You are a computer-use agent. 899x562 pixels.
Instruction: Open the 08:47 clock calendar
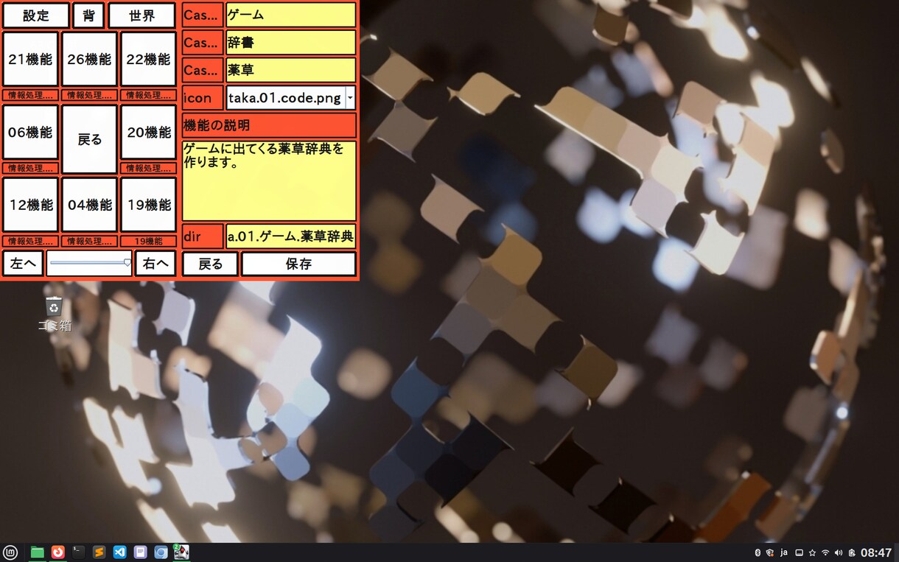[876, 553]
